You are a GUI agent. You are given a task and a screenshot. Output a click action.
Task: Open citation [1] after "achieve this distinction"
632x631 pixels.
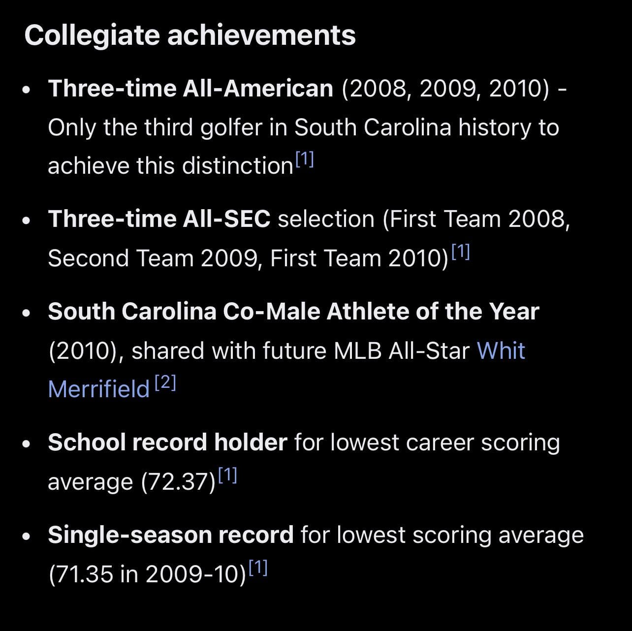point(305,159)
